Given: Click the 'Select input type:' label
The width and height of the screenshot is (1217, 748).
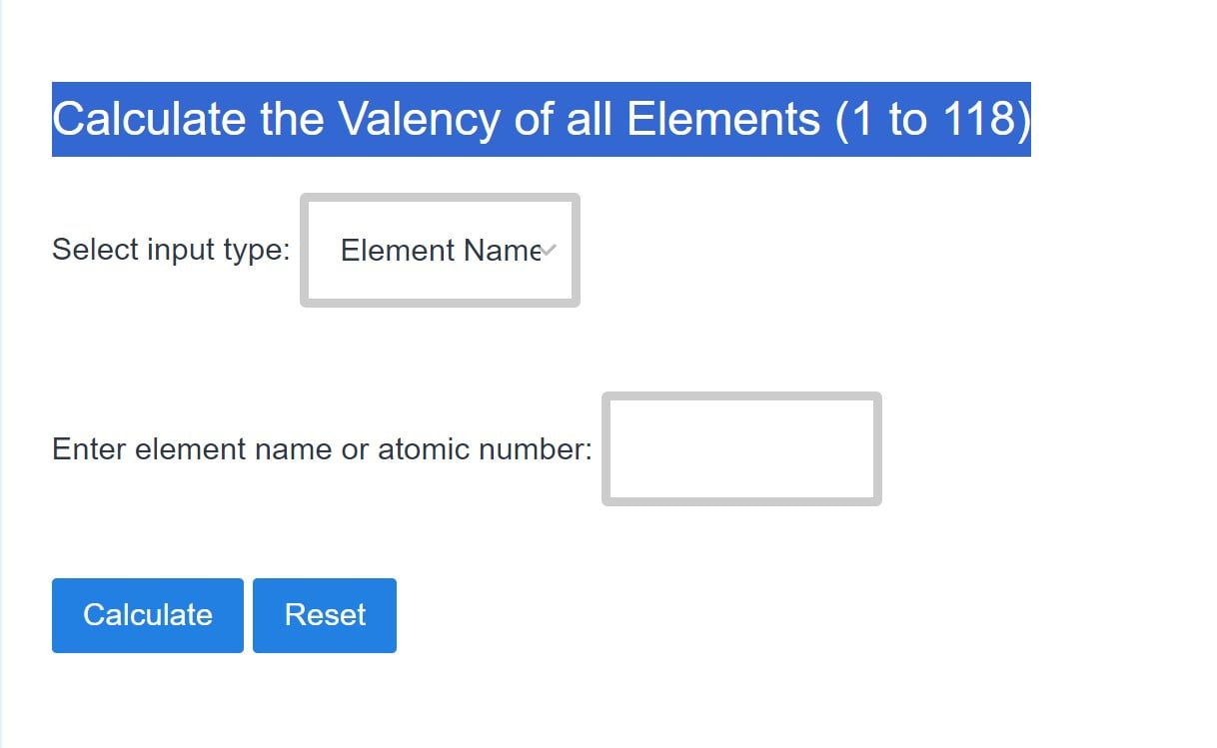Looking at the screenshot, I should (170, 250).
